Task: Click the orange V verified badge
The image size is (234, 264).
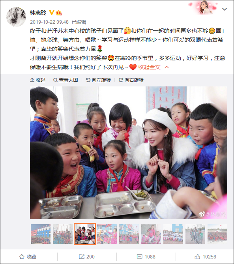Action: 52,13
